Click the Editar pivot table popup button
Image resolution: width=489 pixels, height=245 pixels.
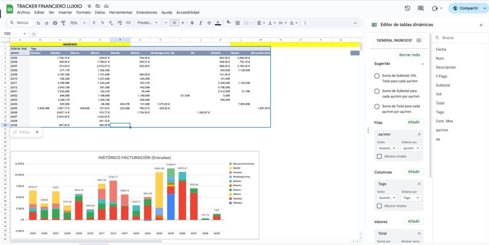point(21,132)
